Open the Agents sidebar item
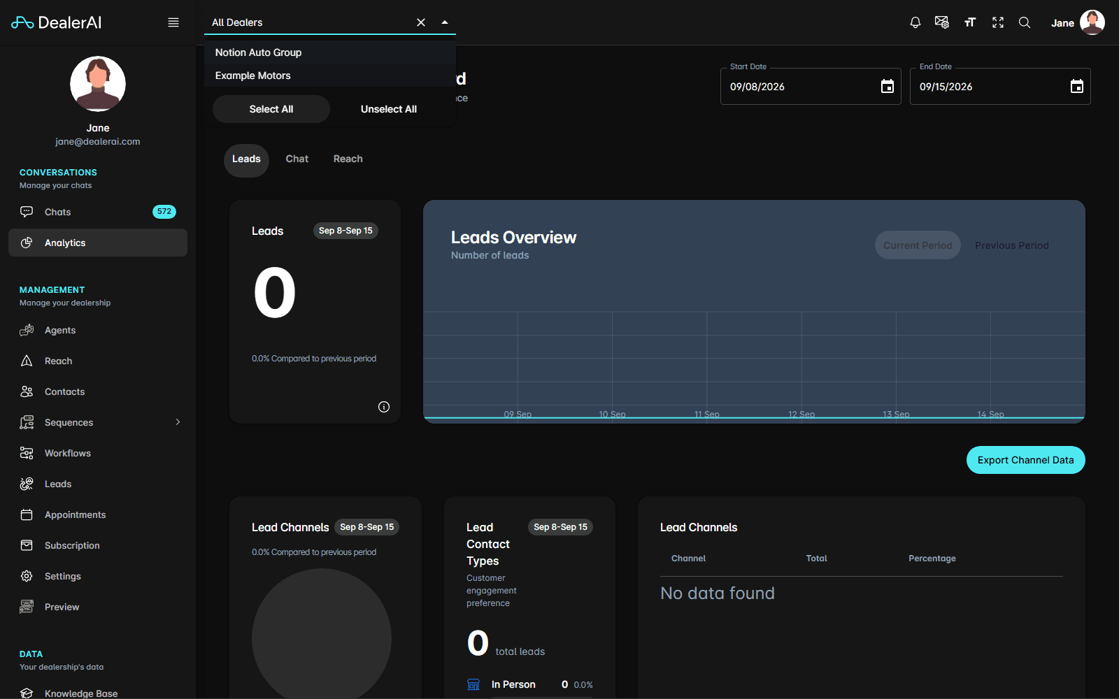1119x699 pixels. click(98, 330)
